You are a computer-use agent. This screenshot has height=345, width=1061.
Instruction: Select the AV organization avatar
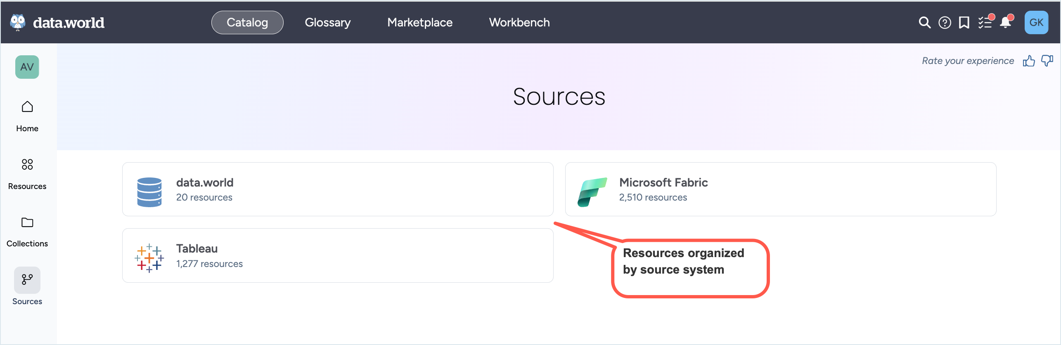click(x=27, y=67)
